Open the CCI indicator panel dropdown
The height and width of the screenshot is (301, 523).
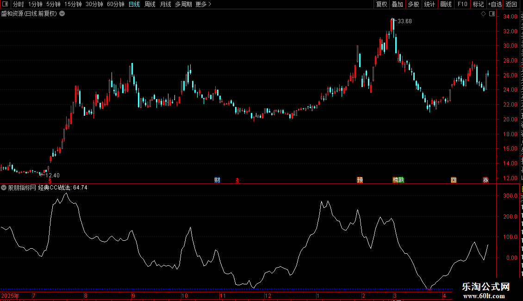pos(4,188)
